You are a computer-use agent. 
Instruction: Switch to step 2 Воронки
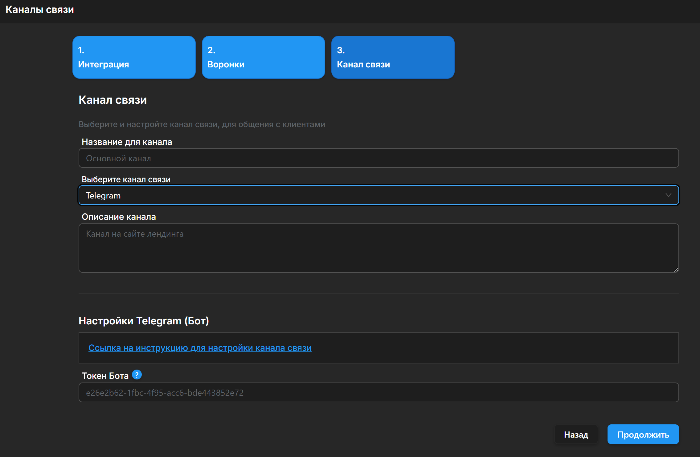(263, 57)
